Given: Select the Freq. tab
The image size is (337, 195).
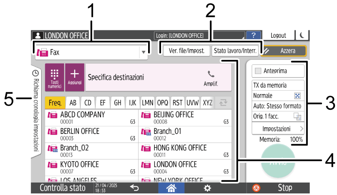Looking at the screenshot, I should tap(55, 103).
